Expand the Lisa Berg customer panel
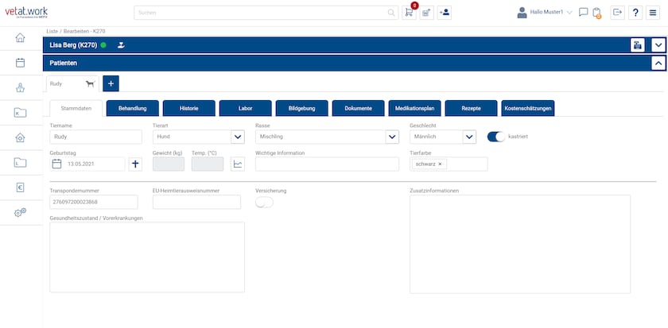The width and height of the screenshot is (668, 328). coord(658,45)
